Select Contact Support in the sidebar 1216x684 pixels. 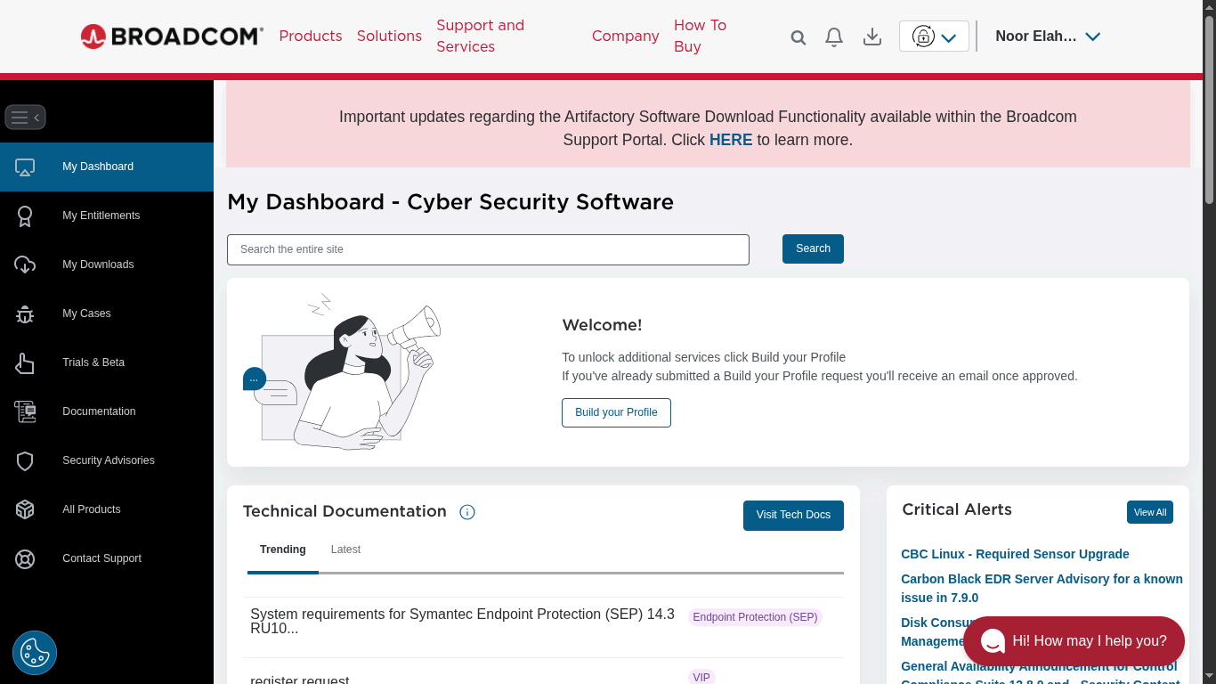click(101, 558)
